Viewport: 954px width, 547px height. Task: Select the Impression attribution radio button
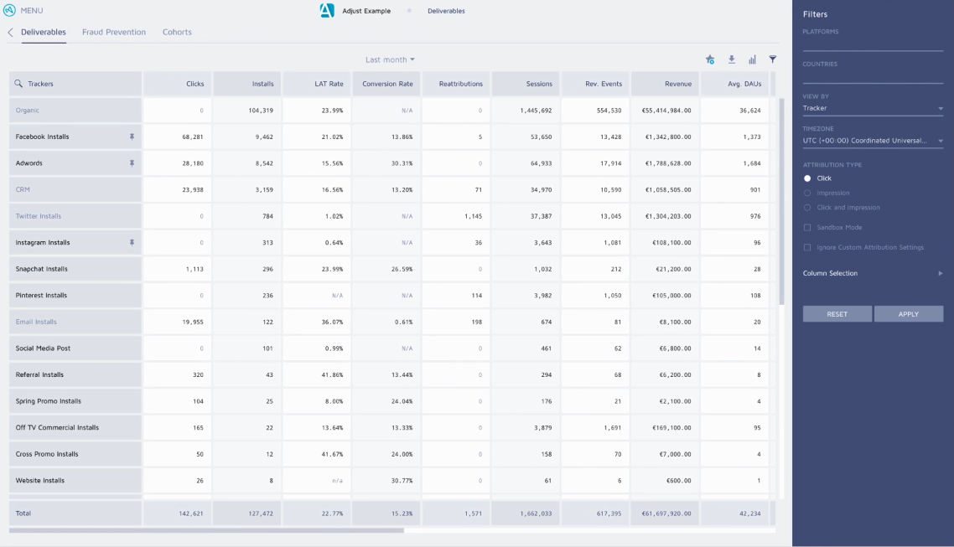pos(808,193)
